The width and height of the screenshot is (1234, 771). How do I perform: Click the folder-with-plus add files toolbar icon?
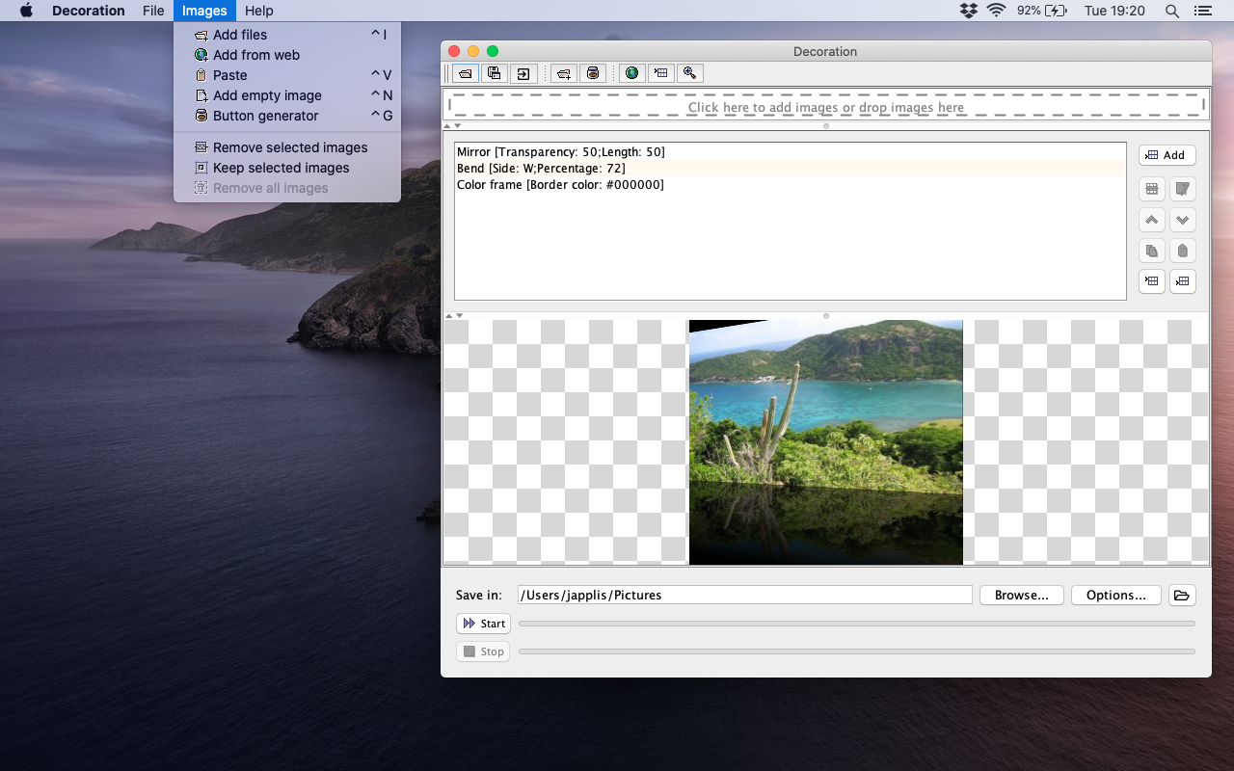coord(564,73)
